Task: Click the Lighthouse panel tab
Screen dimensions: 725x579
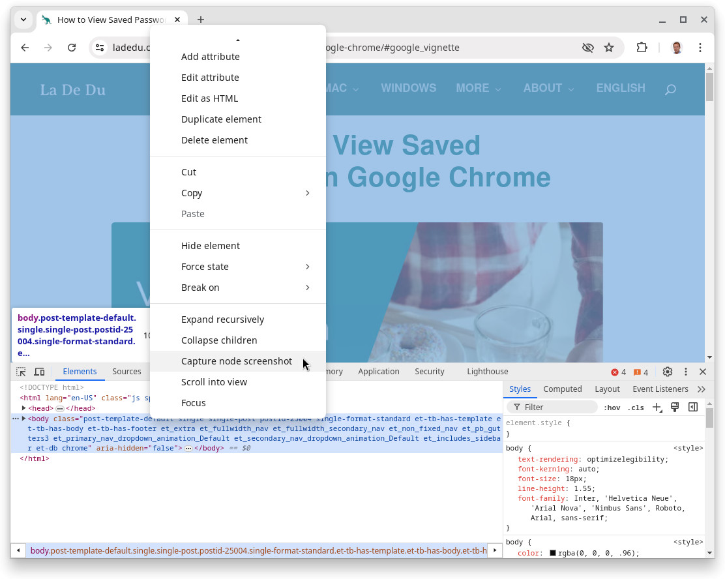Action: (487, 372)
